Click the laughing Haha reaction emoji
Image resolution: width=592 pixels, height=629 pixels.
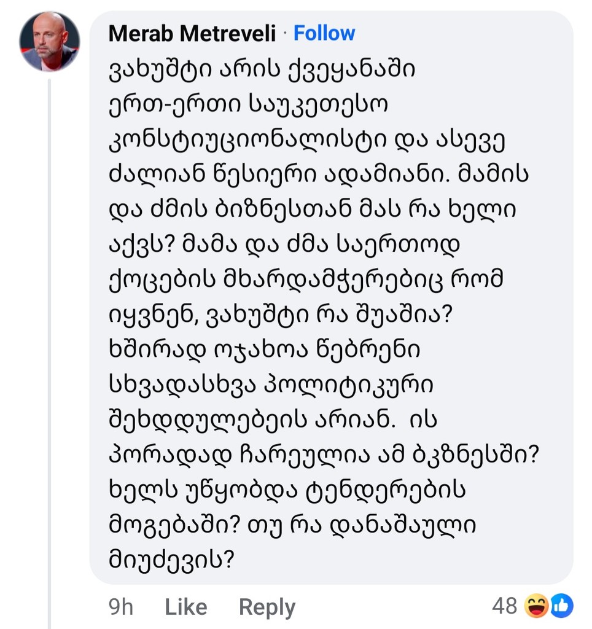click(x=537, y=606)
